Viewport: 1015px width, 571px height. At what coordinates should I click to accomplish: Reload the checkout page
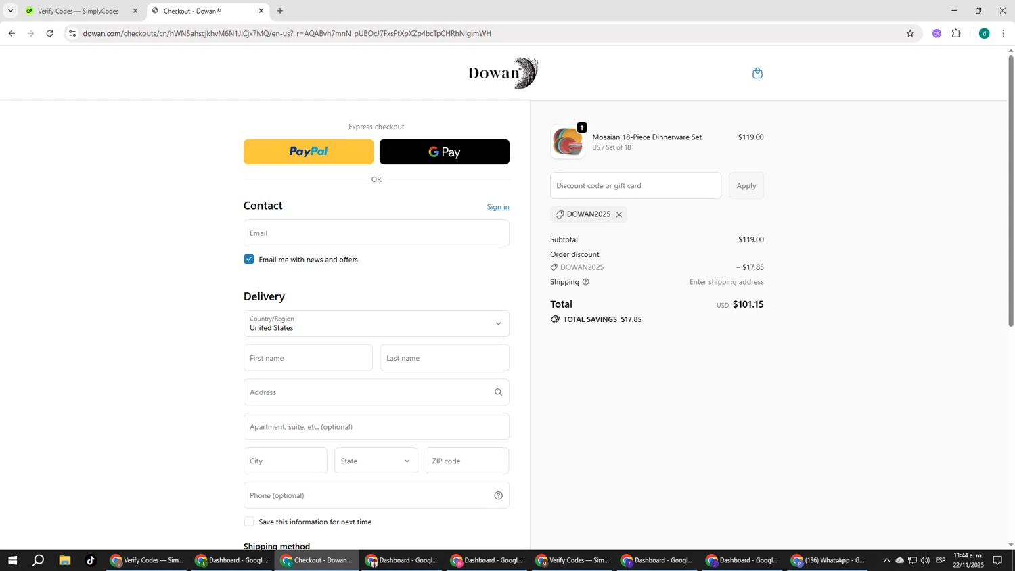tap(49, 33)
